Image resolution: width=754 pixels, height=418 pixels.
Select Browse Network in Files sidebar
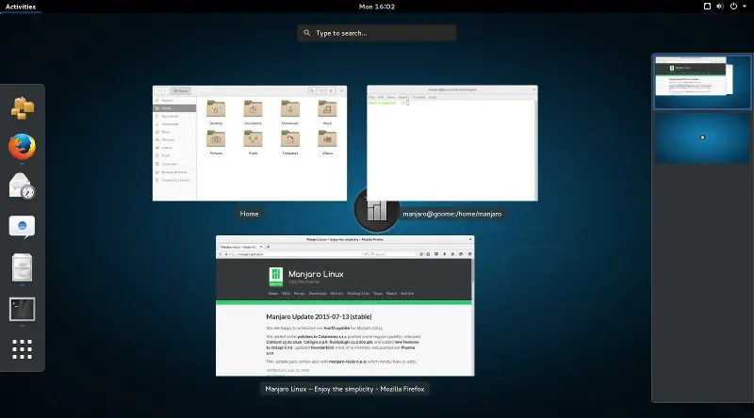174,172
